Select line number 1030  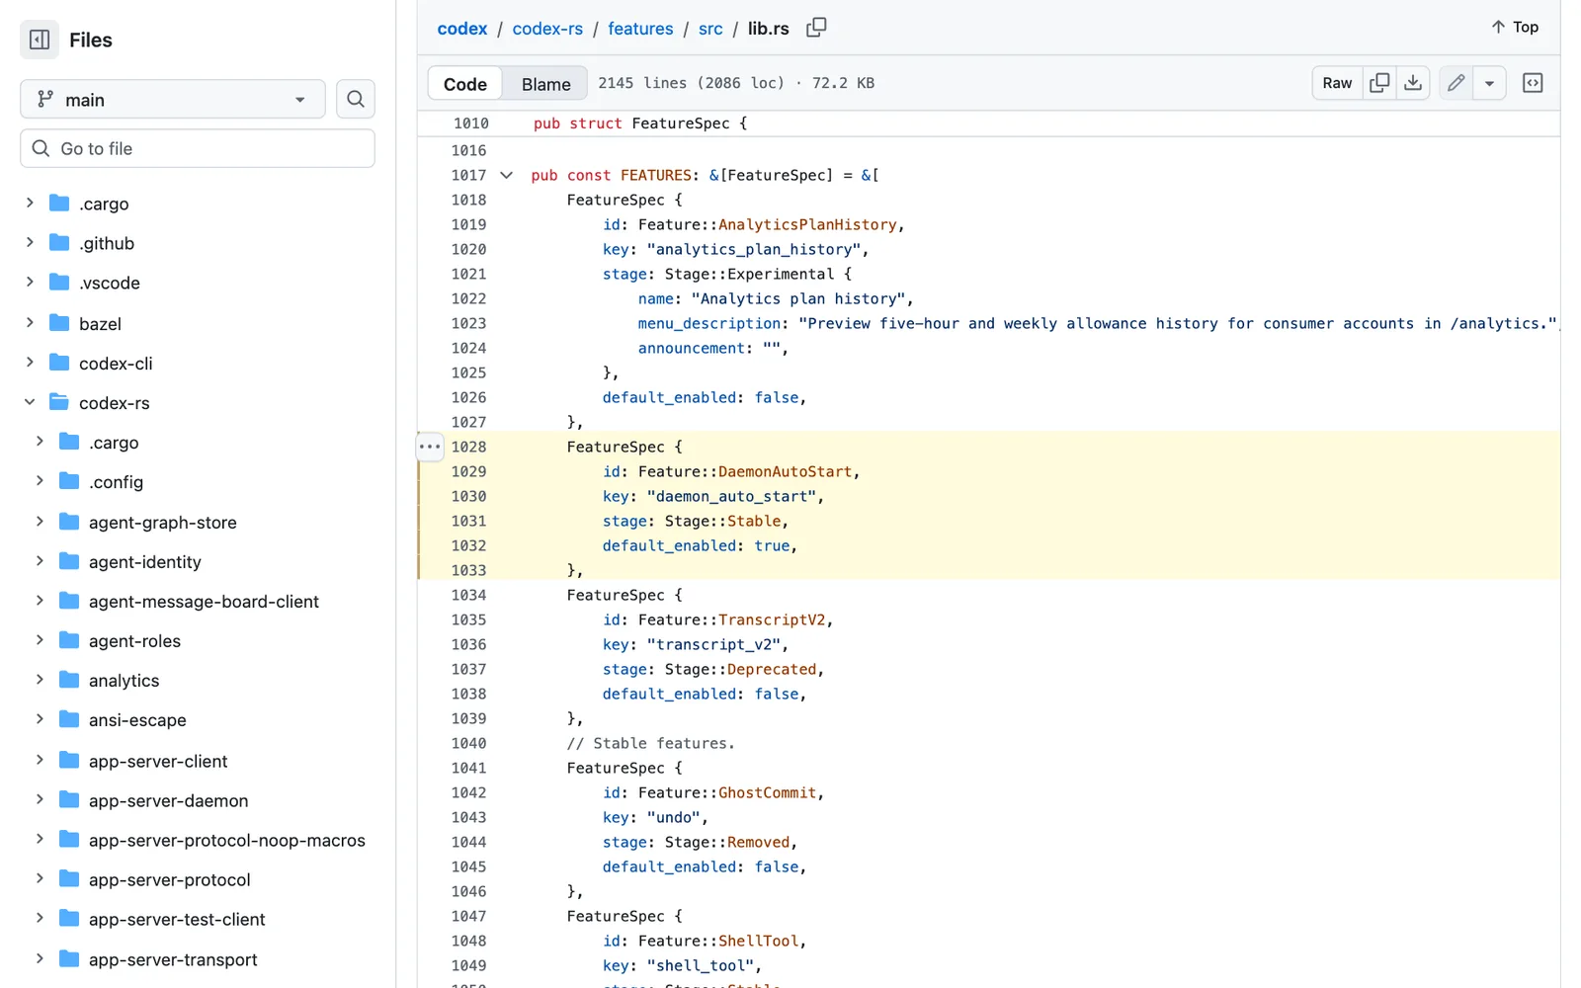tap(468, 496)
